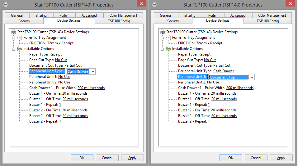Viewport: 298px width, 166px height.
Task: Open Sharing tab in left window
Action: coord(41,16)
